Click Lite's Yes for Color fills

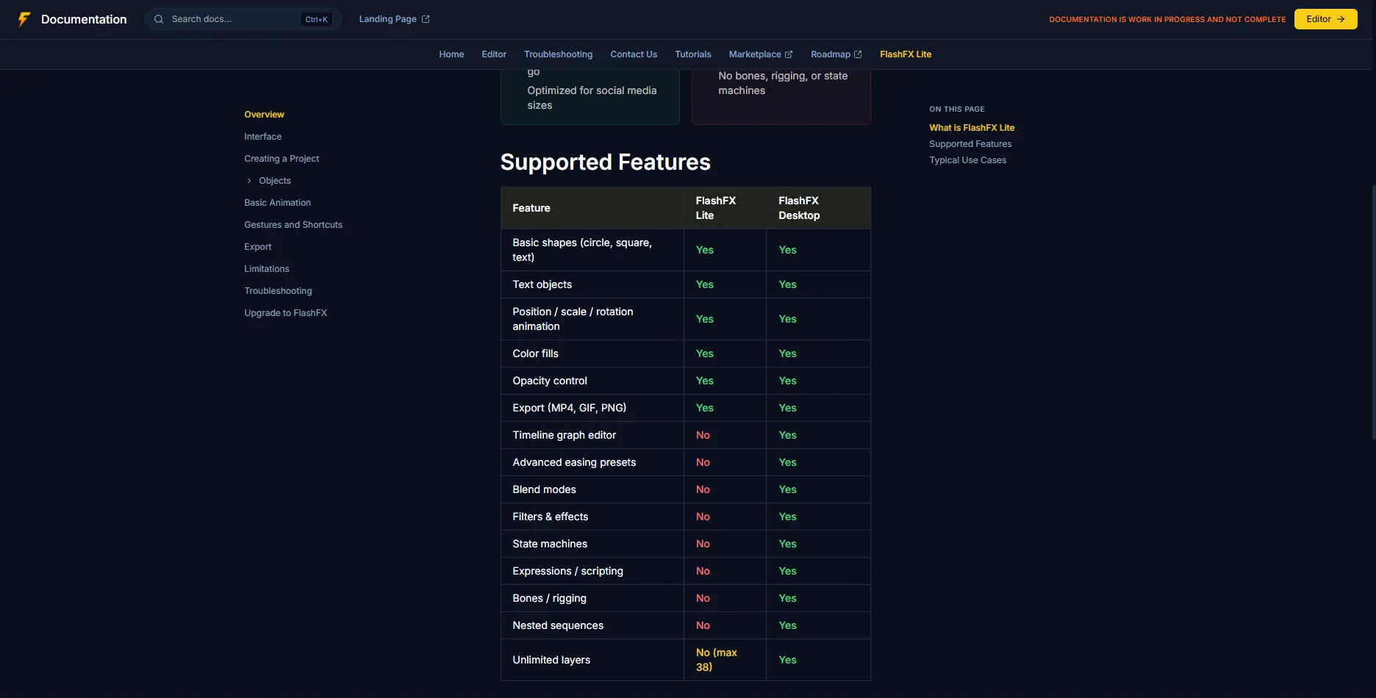pyautogui.click(x=725, y=353)
